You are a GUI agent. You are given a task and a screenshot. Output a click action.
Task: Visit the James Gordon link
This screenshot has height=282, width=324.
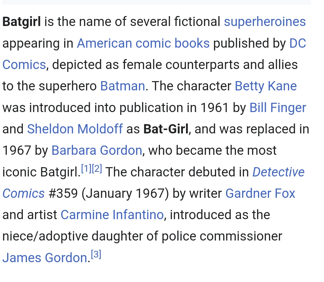(45, 258)
